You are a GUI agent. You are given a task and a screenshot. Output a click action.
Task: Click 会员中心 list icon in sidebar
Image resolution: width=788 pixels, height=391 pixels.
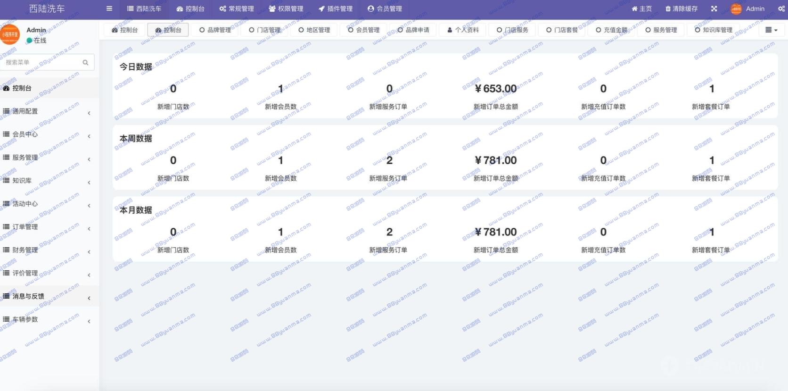pos(6,134)
